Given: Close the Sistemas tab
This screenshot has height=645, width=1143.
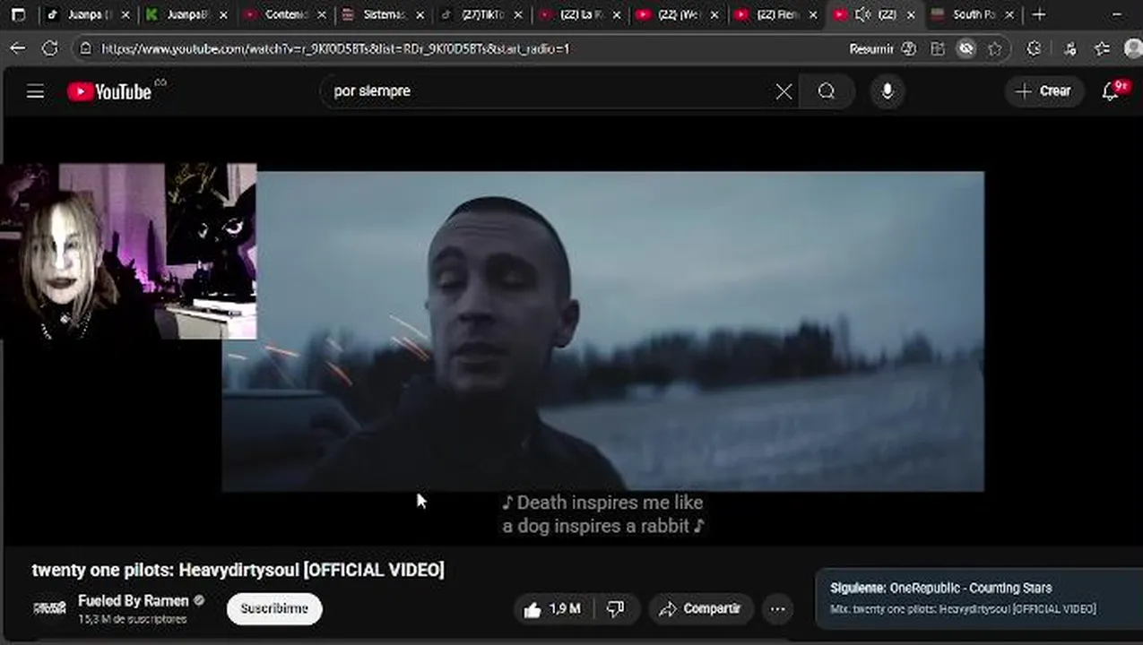Looking at the screenshot, I should coord(420,14).
